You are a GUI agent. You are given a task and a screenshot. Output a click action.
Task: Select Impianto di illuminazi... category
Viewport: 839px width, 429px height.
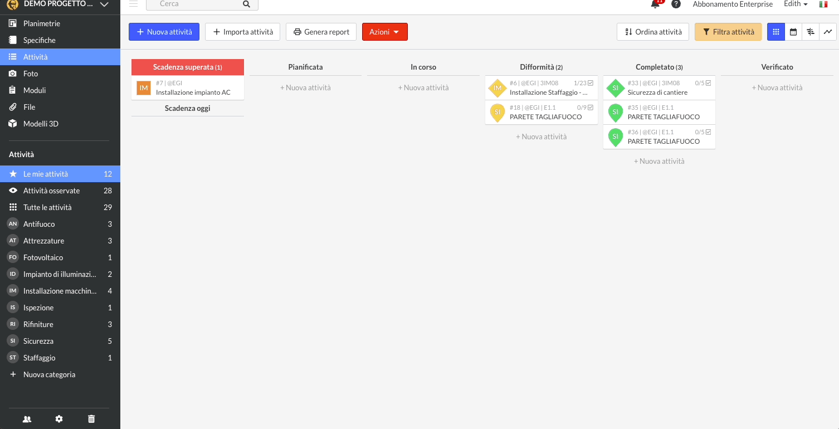60,274
